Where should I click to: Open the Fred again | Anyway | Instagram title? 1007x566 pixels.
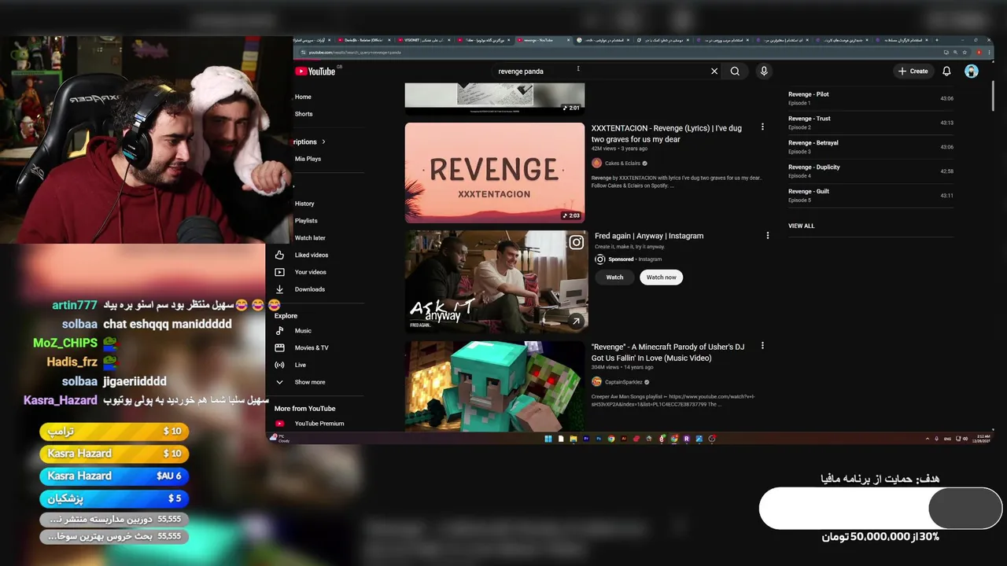[x=649, y=236]
